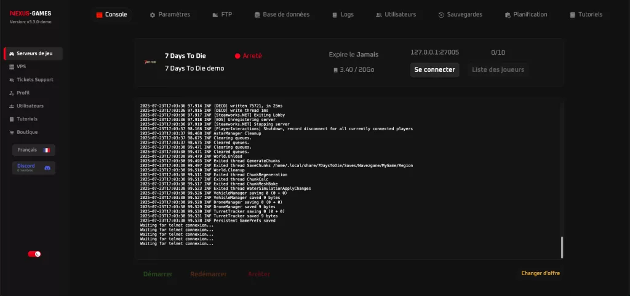Toggle the dark mode switch

coord(34,254)
